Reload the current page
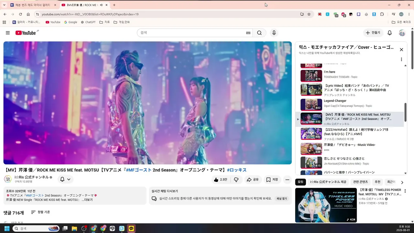 pyautogui.click(x=20, y=14)
